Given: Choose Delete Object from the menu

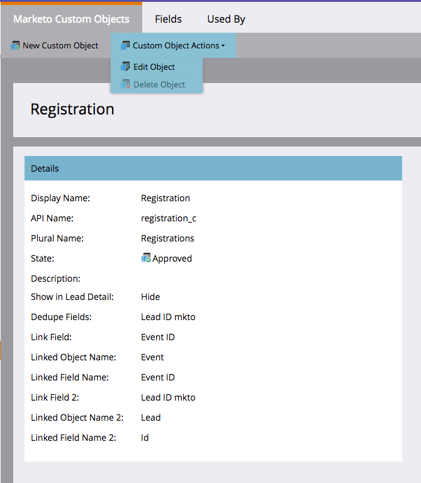Looking at the screenshot, I should [159, 84].
